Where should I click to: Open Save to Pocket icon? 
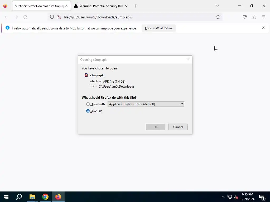[245, 17]
